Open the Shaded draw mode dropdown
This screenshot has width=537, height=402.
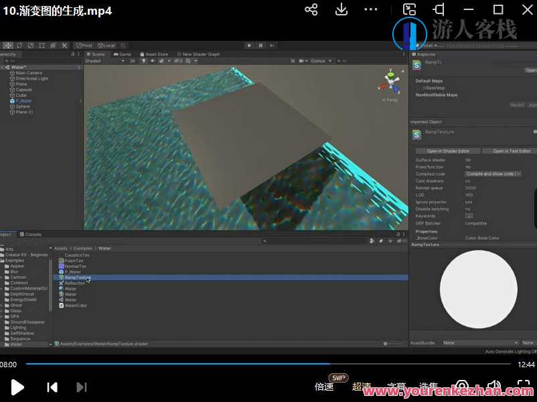pyautogui.click(x=94, y=60)
